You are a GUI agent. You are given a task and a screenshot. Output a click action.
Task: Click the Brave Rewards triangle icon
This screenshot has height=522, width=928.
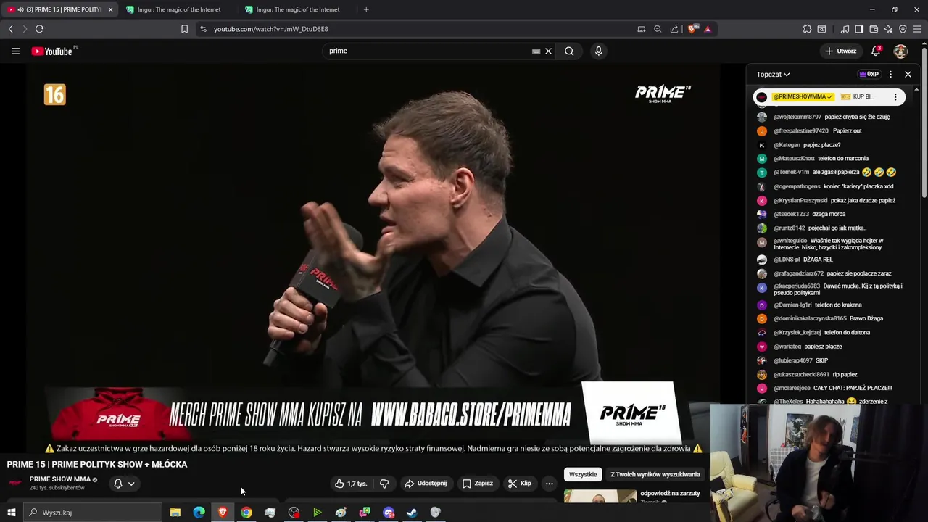(708, 29)
